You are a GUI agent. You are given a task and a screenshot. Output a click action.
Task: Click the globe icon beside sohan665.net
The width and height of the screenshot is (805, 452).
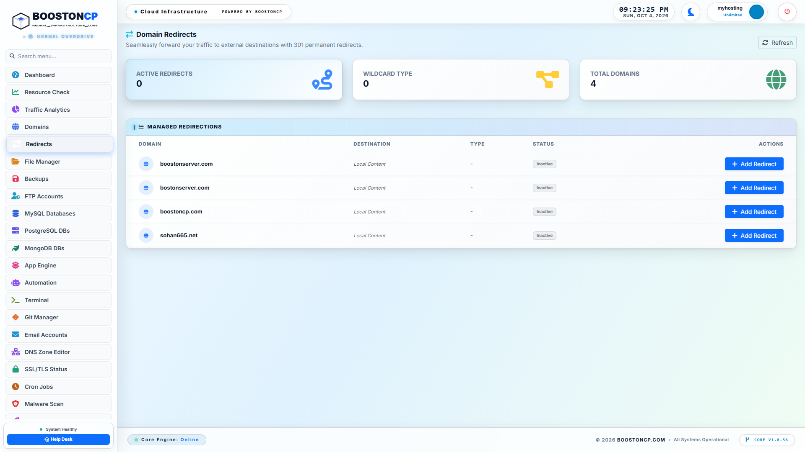146,236
